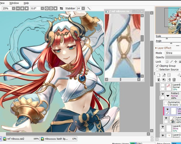
Task: Hide the selected Shine layer eye icon
Action: coord(167,109)
